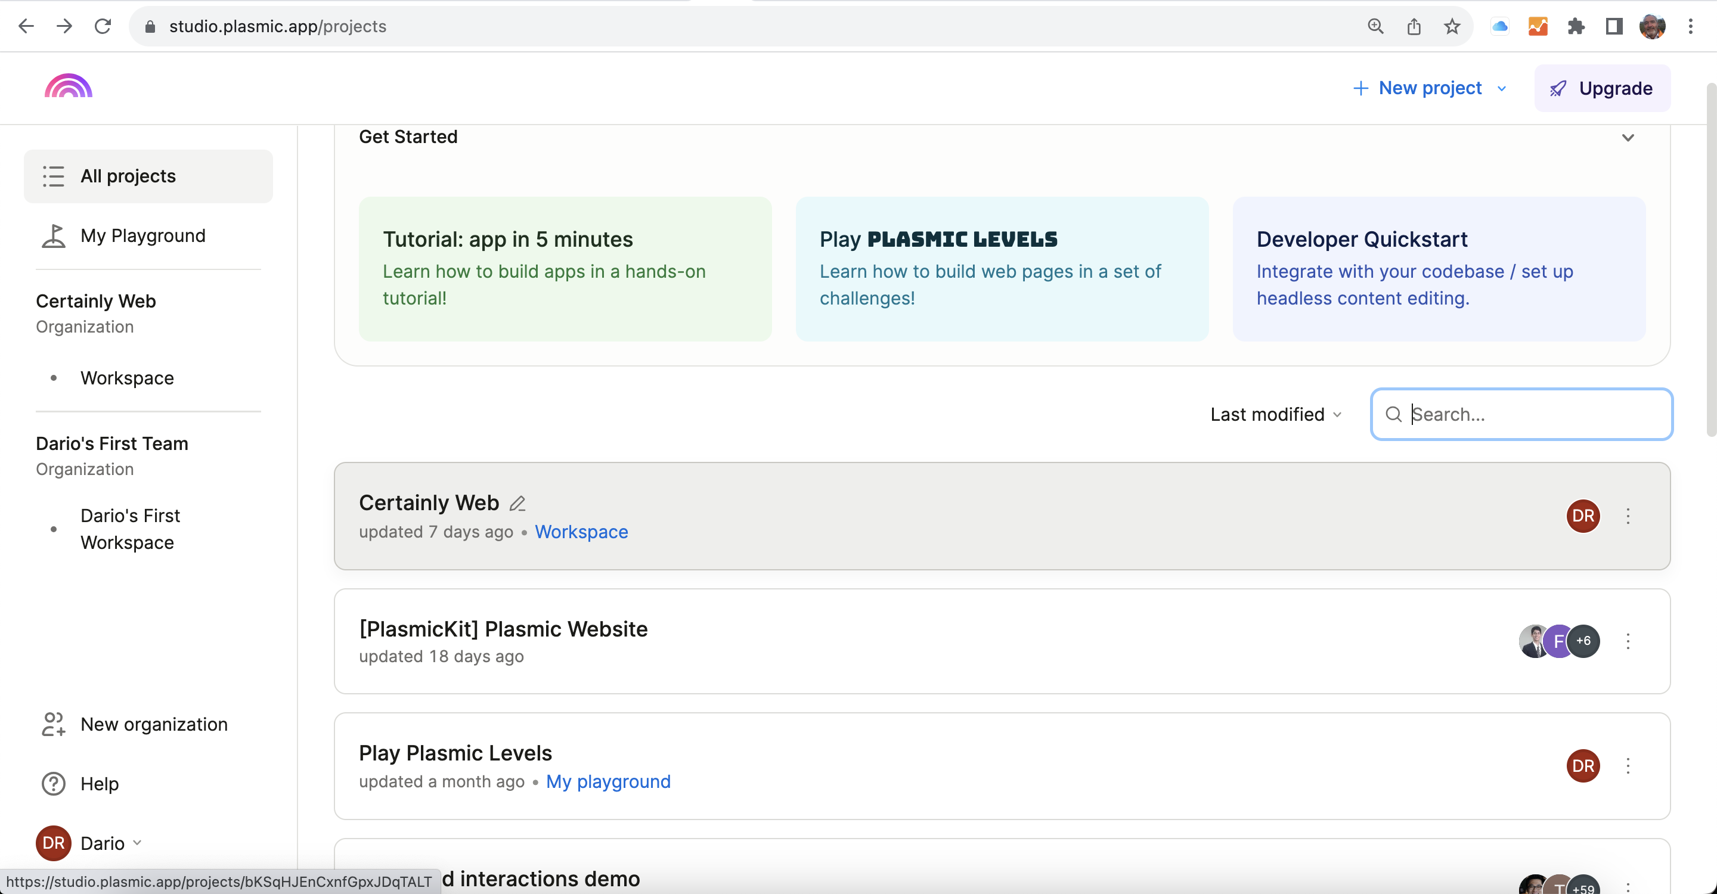
Task: Toggle the browser side panel icon
Action: coord(1614,27)
